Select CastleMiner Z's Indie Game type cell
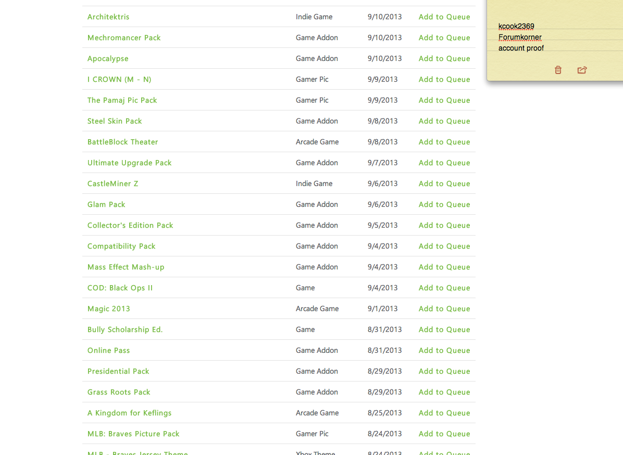 pos(314,183)
